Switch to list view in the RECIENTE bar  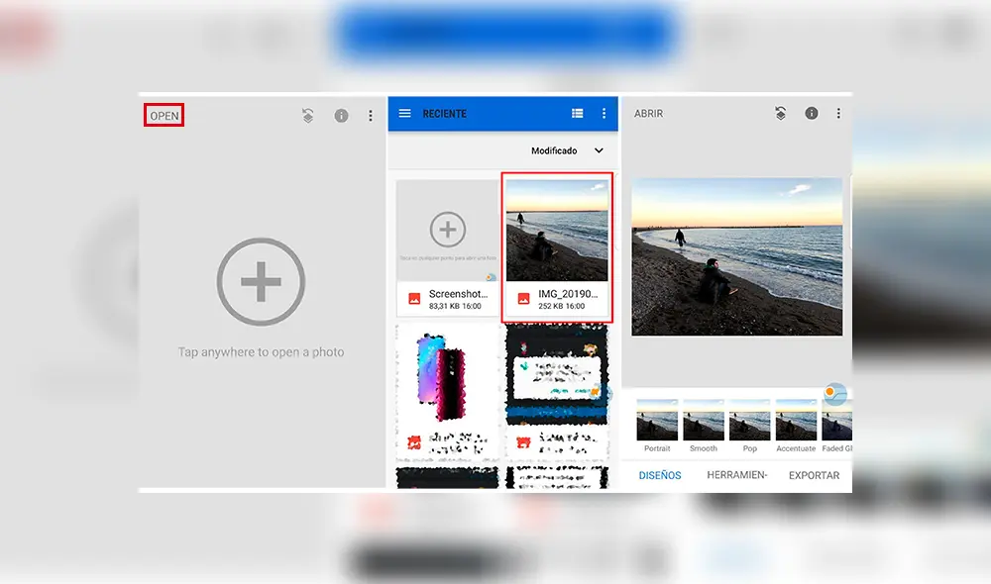pos(578,114)
